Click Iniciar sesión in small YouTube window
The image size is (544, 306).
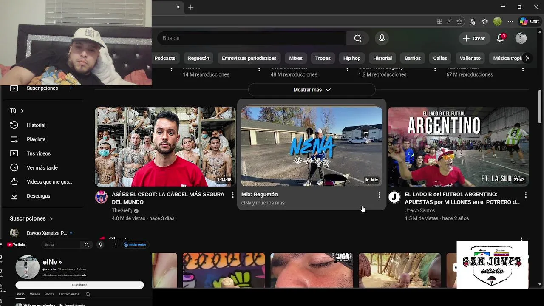click(x=135, y=245)
